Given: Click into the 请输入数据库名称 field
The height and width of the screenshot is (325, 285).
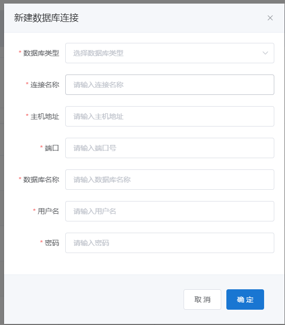Looking at the screenshot, I should coord(170,180).
